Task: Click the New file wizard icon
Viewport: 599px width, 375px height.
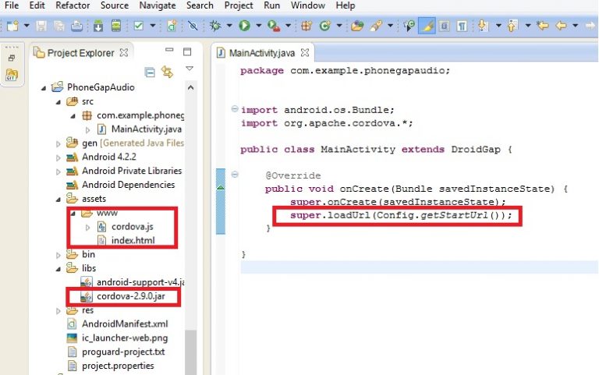Action: coord(12,26)
